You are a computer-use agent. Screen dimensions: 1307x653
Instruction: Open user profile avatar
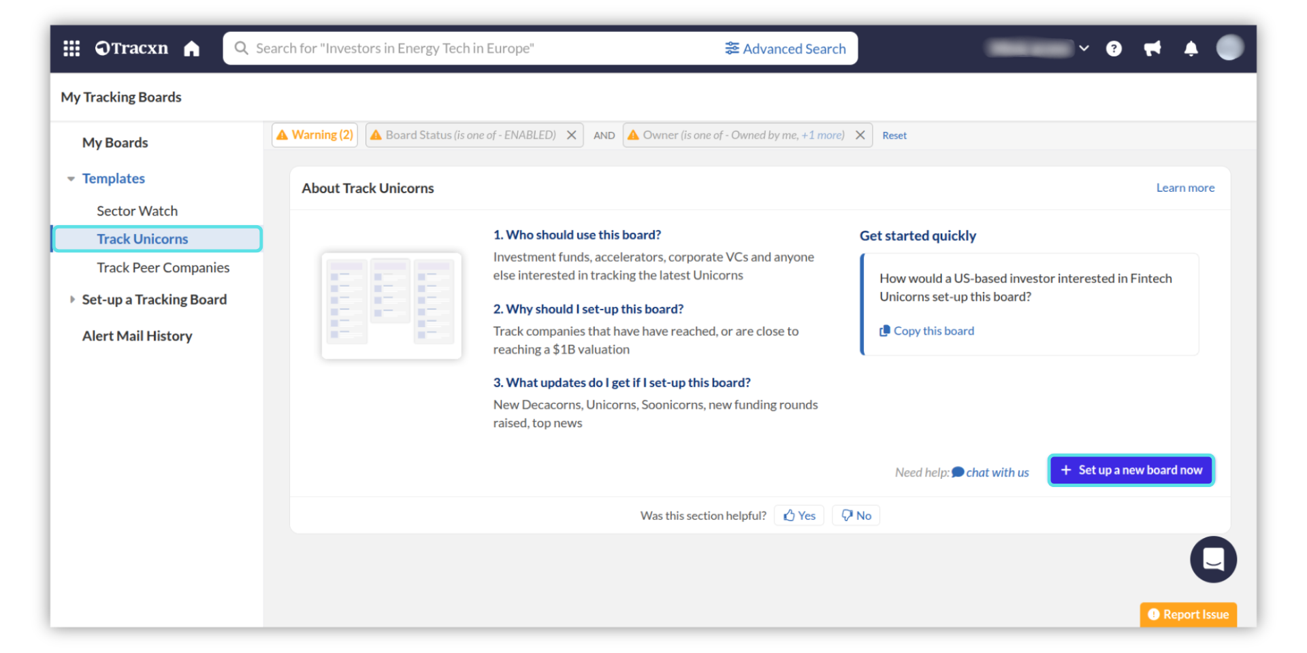tap(1229, 48)
